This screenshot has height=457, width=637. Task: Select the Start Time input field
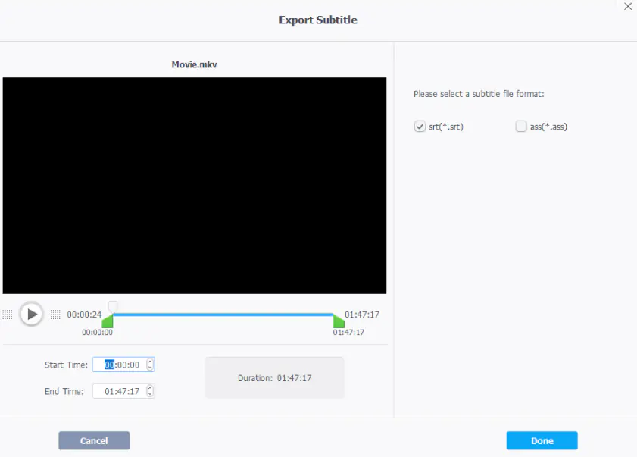[121, 365]
